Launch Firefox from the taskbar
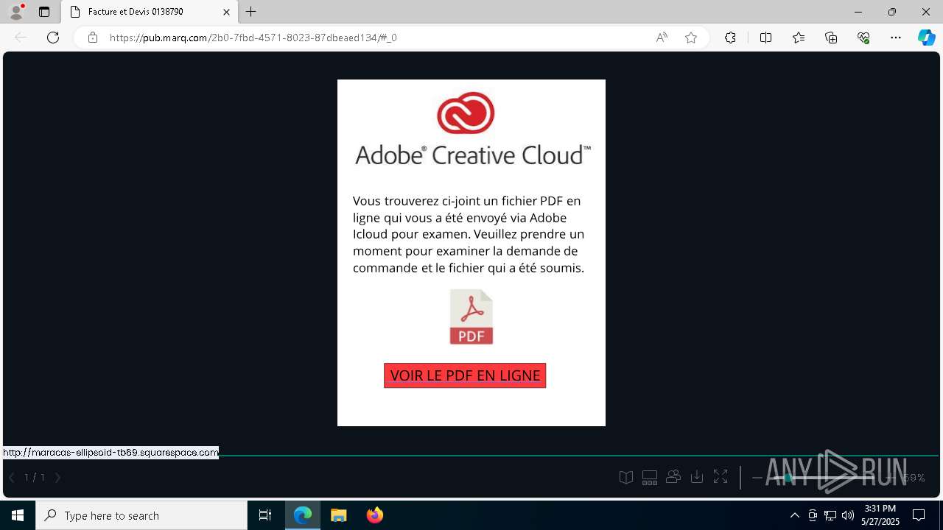The width and height of the screenshot is (943, 530). click(x=375, y=515)
